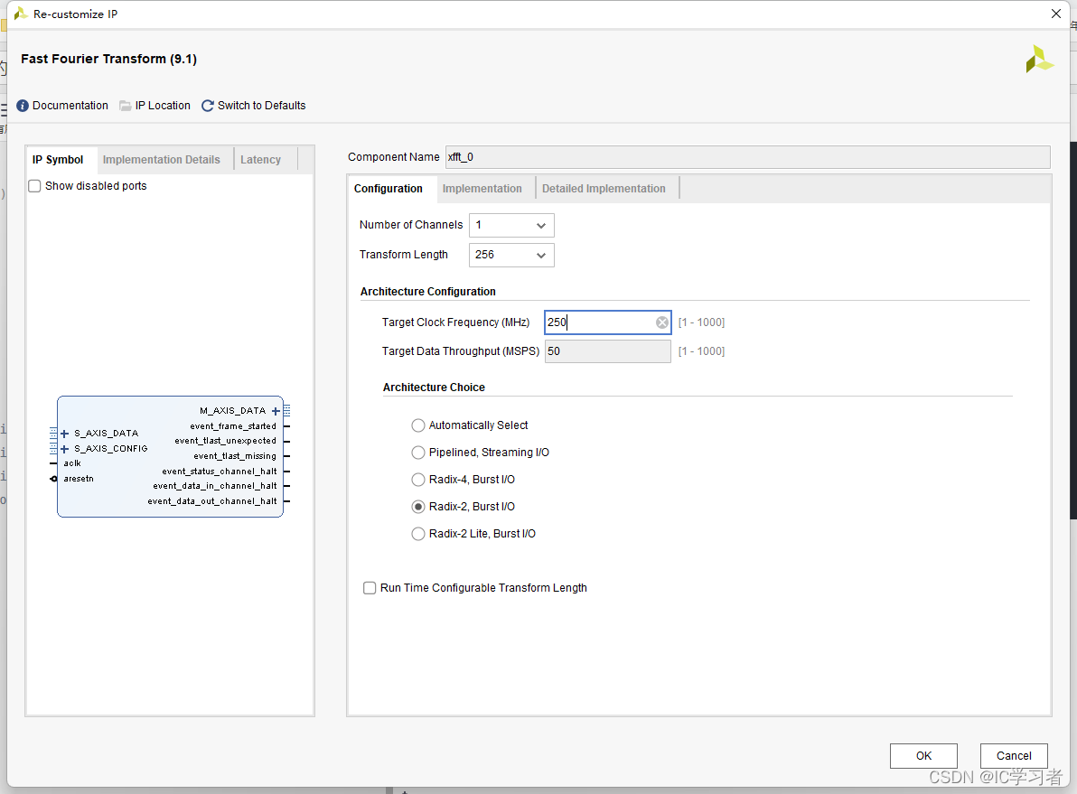Click the IP Location link
Screen dimensions: 1077x794
163,106
